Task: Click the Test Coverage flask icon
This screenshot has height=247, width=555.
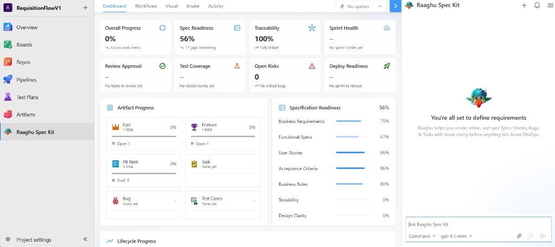Action: 237,66
